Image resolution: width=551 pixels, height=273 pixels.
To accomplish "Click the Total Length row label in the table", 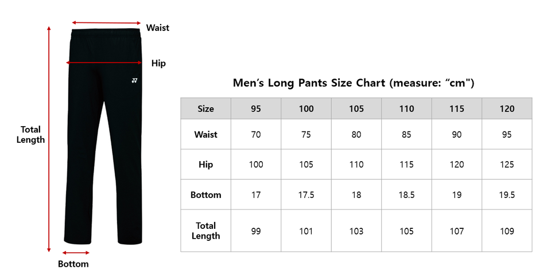I will point(205,231).
